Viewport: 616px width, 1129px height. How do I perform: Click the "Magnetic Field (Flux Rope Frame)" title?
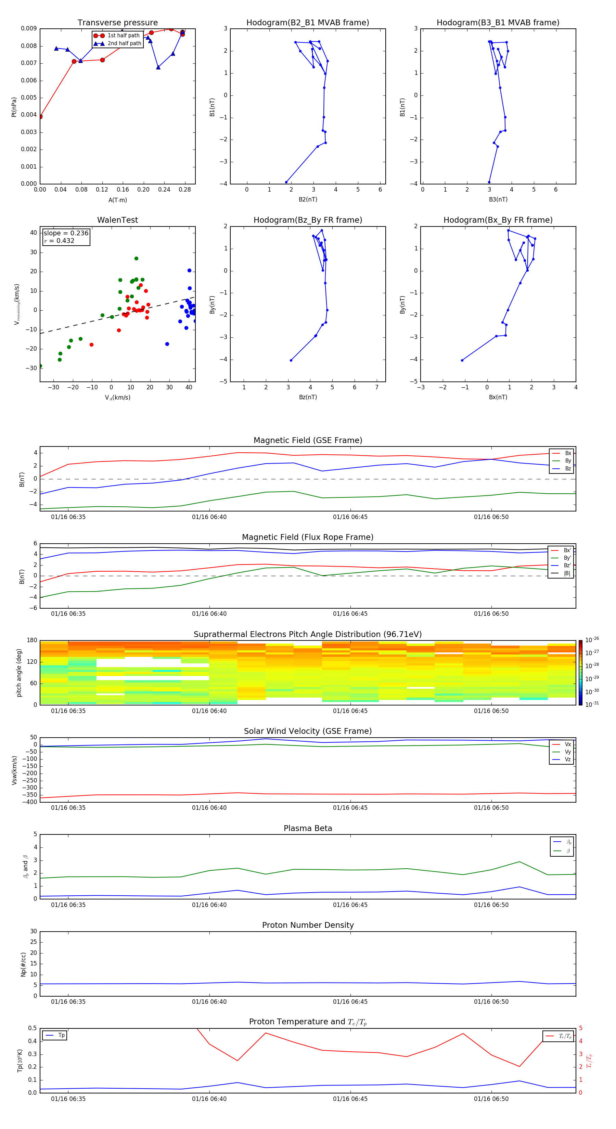click(308, 537)
